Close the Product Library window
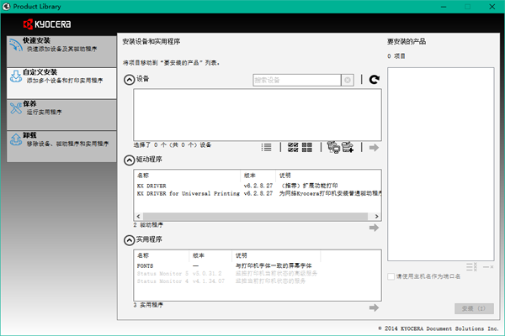Screen dimensions: 505x336 point(492,7)
